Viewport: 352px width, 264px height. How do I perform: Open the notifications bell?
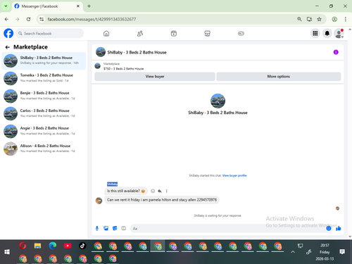(327, 33)
